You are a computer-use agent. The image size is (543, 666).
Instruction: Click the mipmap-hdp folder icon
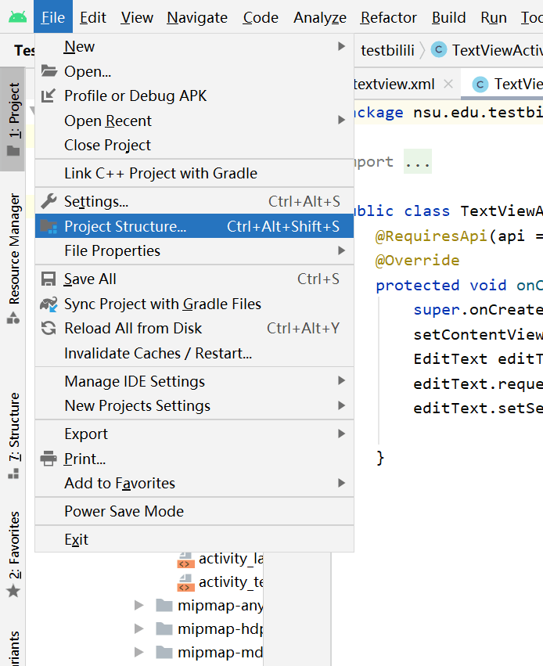pyautogui.click(x=164, y=628)
